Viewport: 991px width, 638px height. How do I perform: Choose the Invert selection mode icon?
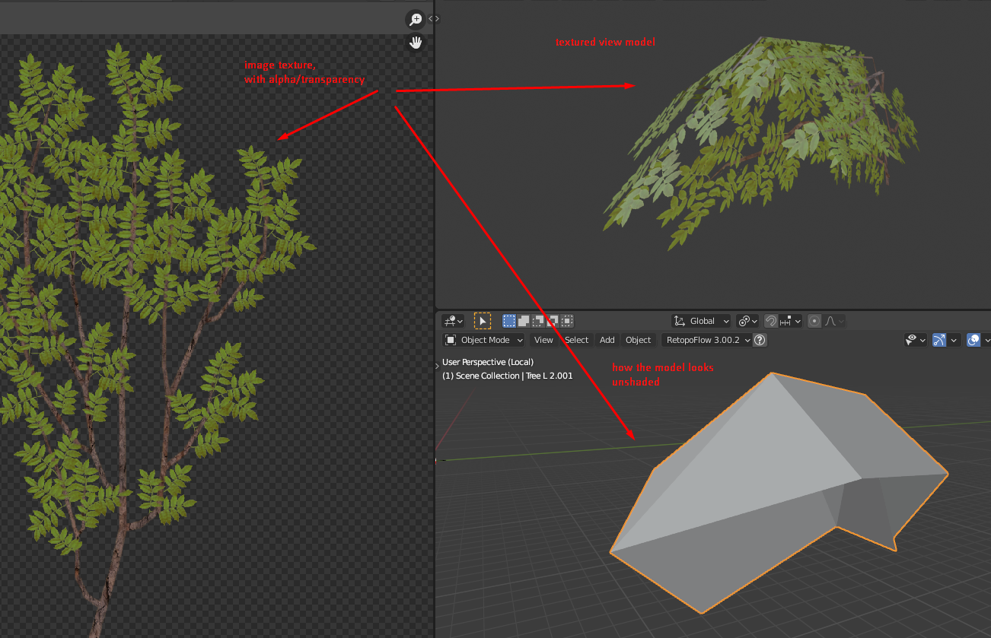553,321
